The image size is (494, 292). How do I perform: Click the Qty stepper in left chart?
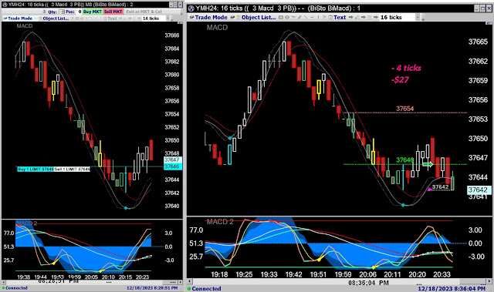62,12
